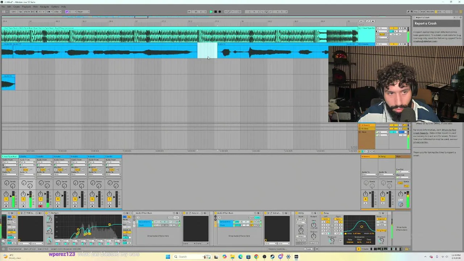This screenshot has height=261, width=464.
Task: Open the Options menu
Action: tap(55, 7)
